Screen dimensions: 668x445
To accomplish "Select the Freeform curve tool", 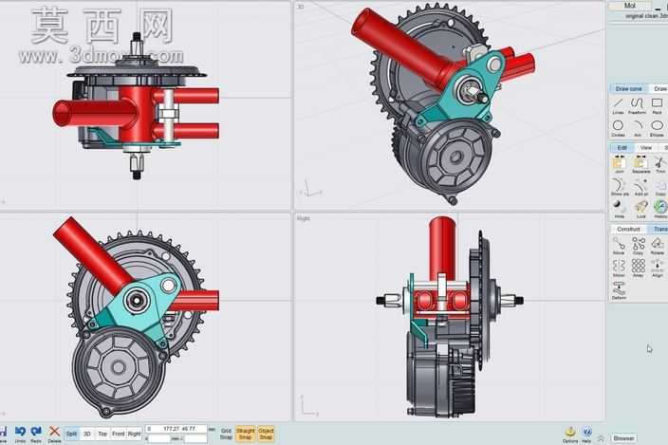I will pyautogui.click(x=638, y=105).
